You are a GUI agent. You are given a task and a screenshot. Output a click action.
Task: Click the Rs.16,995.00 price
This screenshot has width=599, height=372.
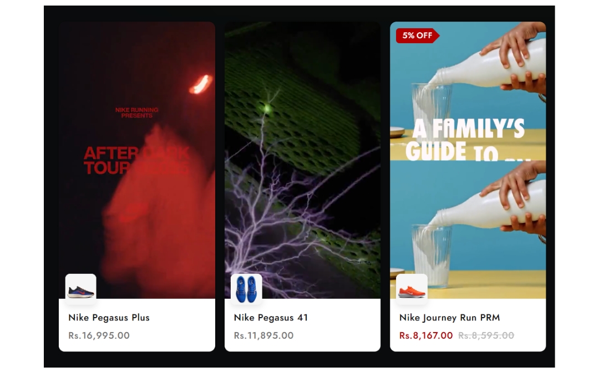[99, 335]
